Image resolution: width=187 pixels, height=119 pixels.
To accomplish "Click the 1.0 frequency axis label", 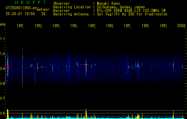I will coord(3,54).
